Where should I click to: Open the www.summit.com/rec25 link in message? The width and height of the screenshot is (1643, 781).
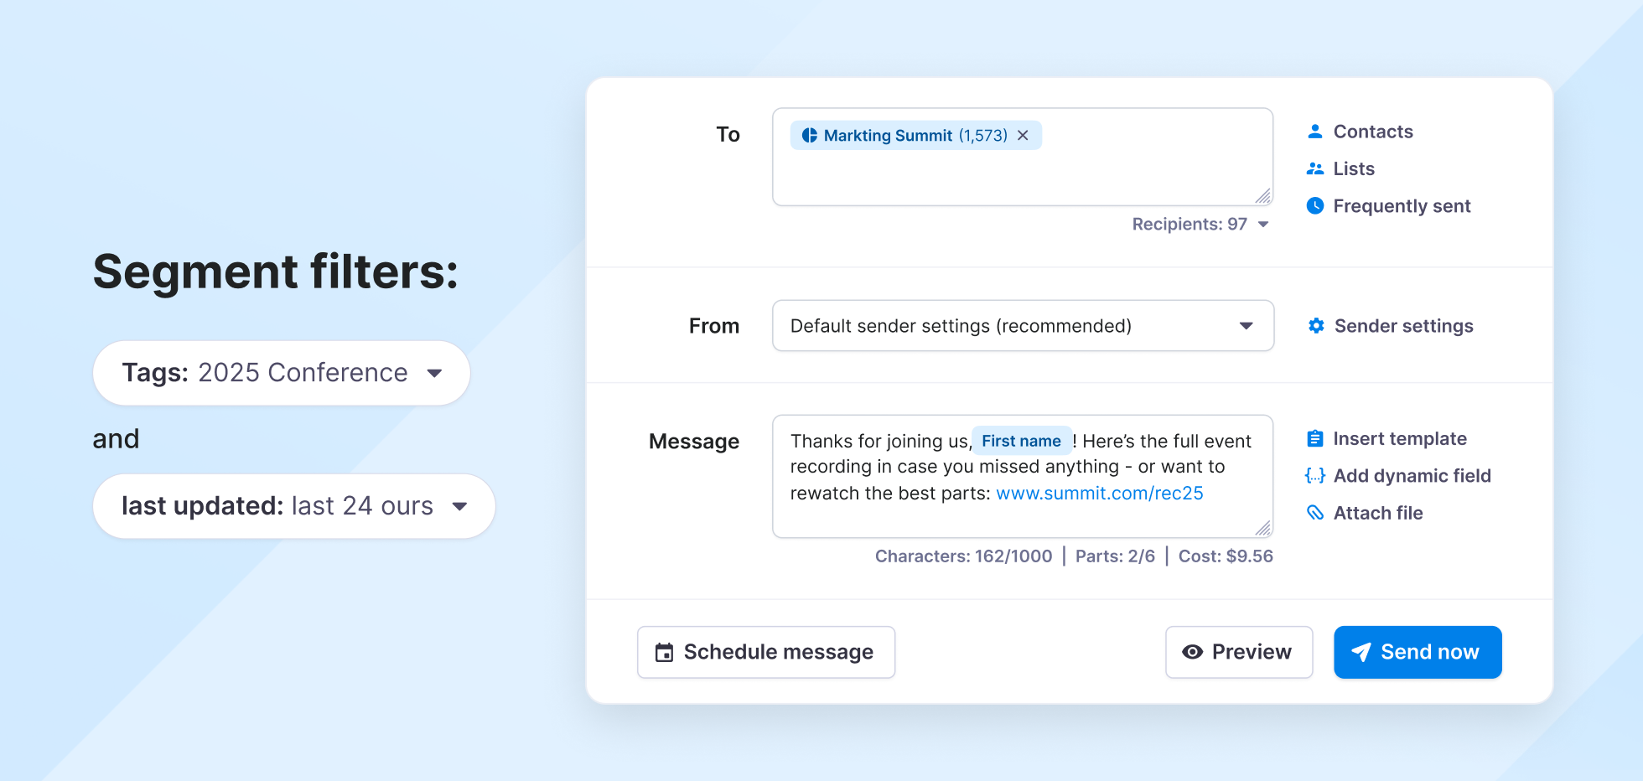[1100, 494]
